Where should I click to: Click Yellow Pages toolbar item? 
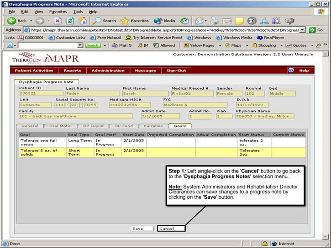(x=199, y=45)
